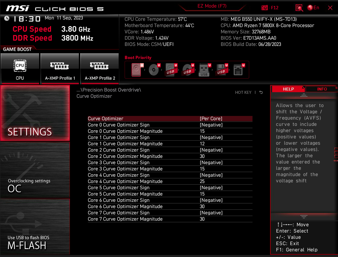Click the BIOS Ver E7D13AMS.AA0 text
The width and height of the screenshot is (338, 257).
(248, 38)
